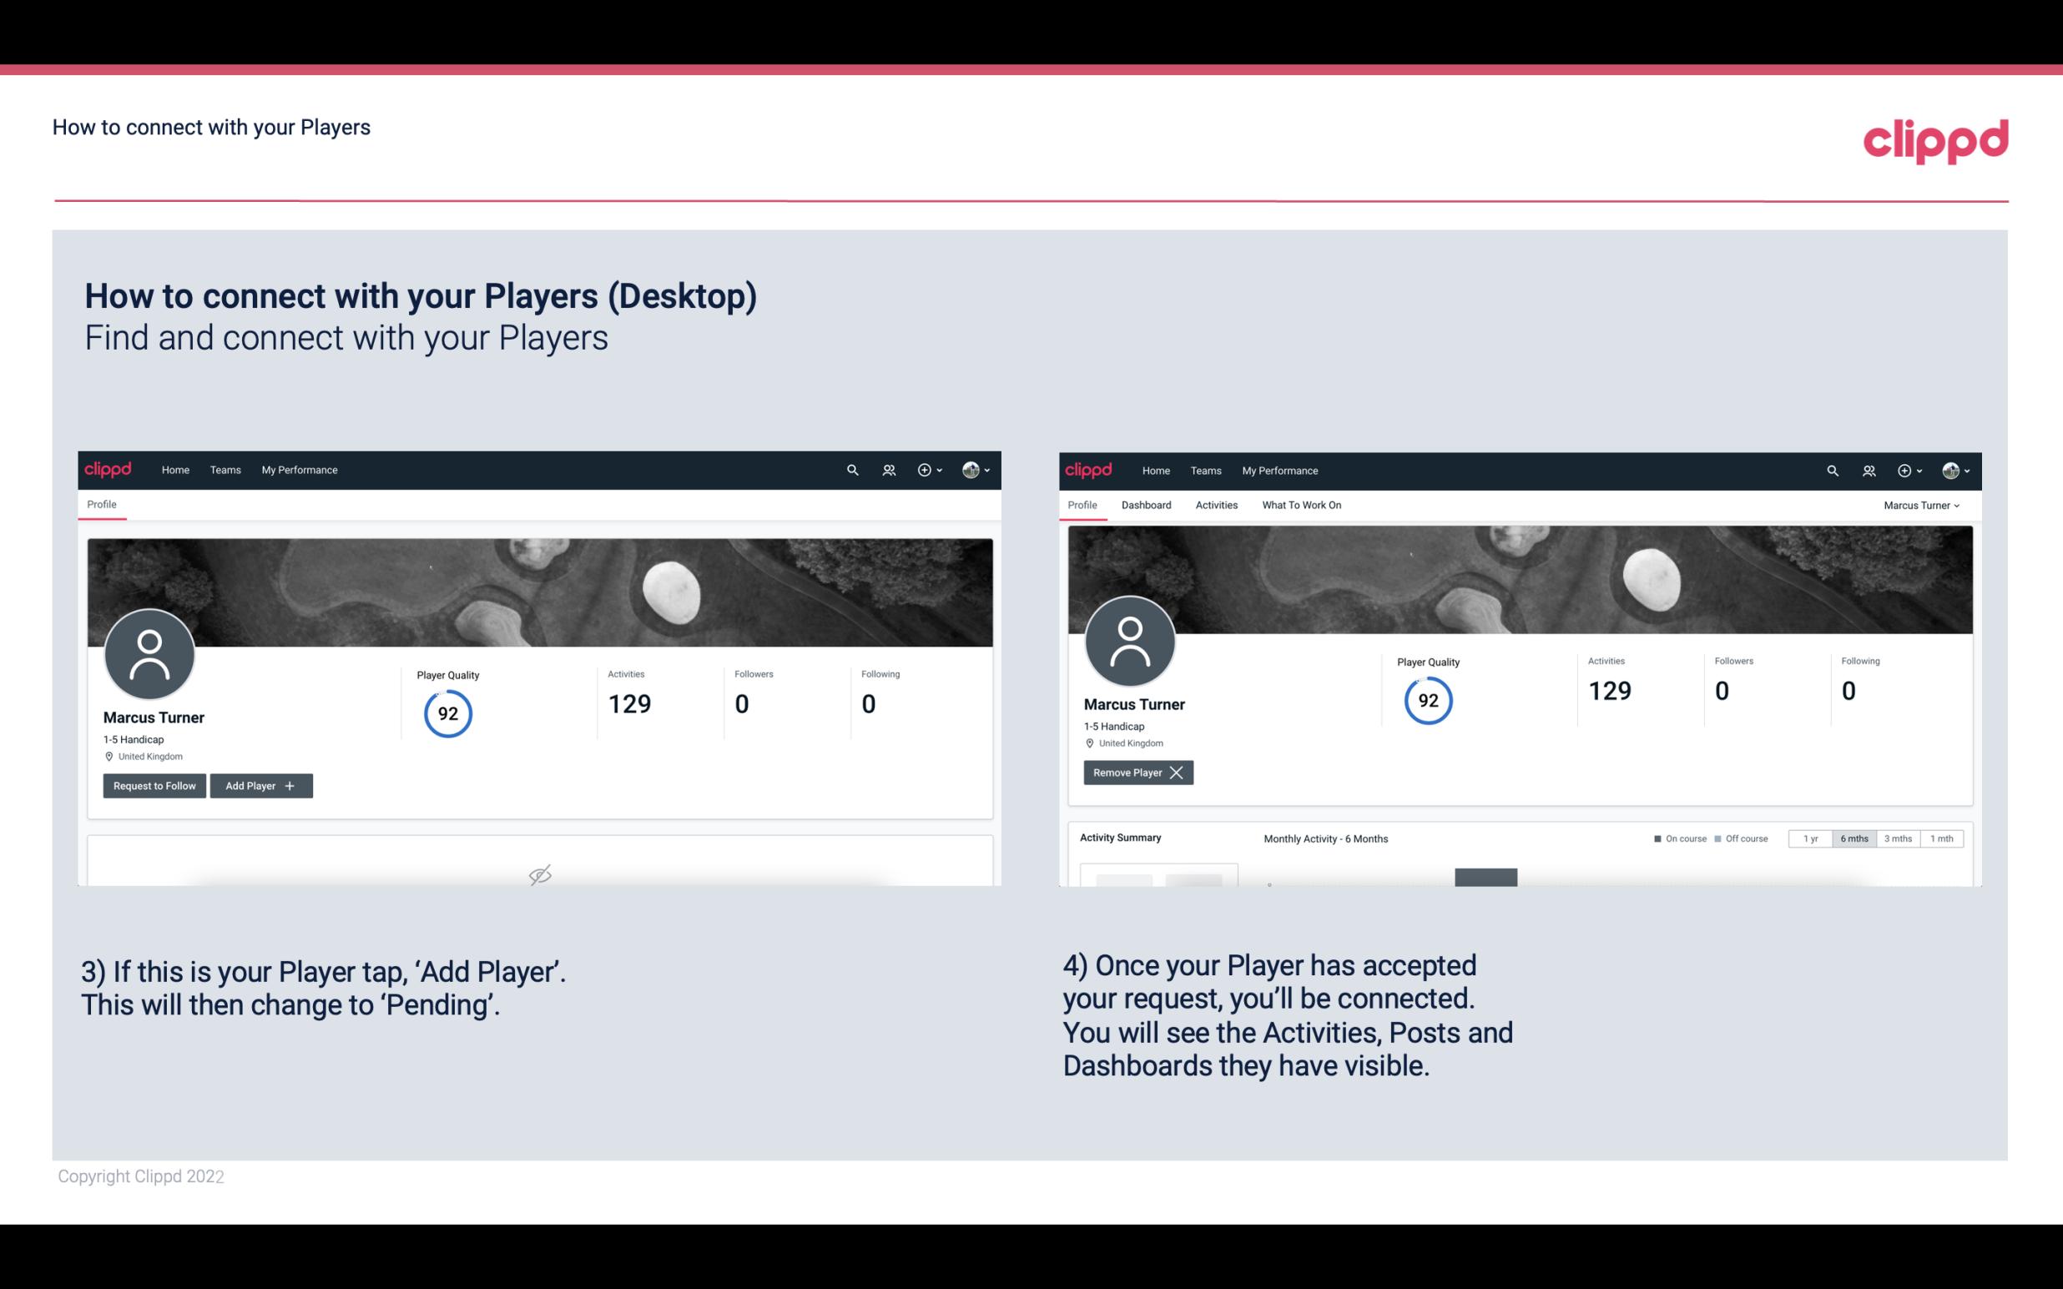Viewport: 2063px width, 1289px height.
Task: Click the Clippd logo in right panel navbar
Action: click(1090, 469)
